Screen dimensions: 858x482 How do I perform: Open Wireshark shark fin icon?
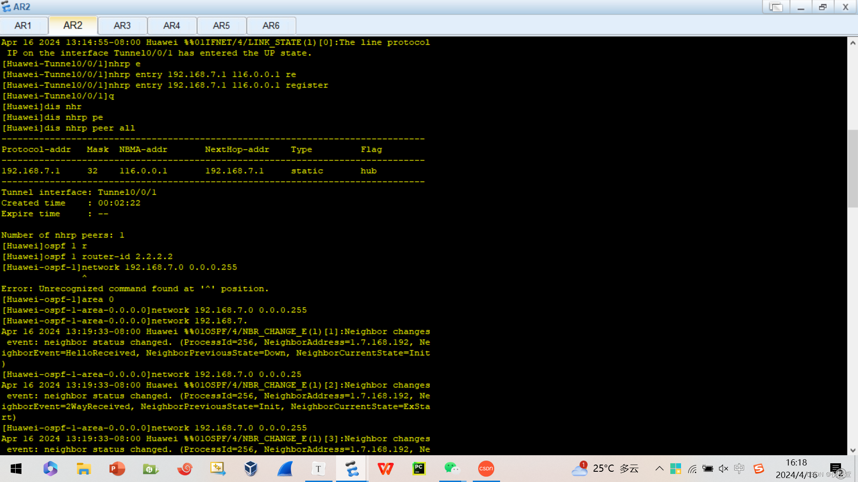tap(285, 469)
